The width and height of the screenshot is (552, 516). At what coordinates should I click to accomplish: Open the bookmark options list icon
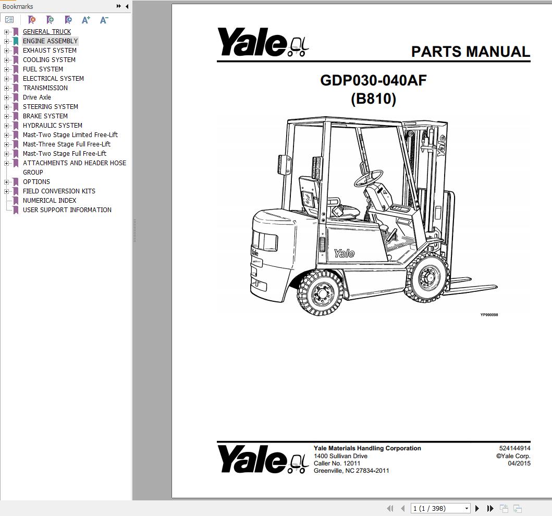click(x=9, y=19)
